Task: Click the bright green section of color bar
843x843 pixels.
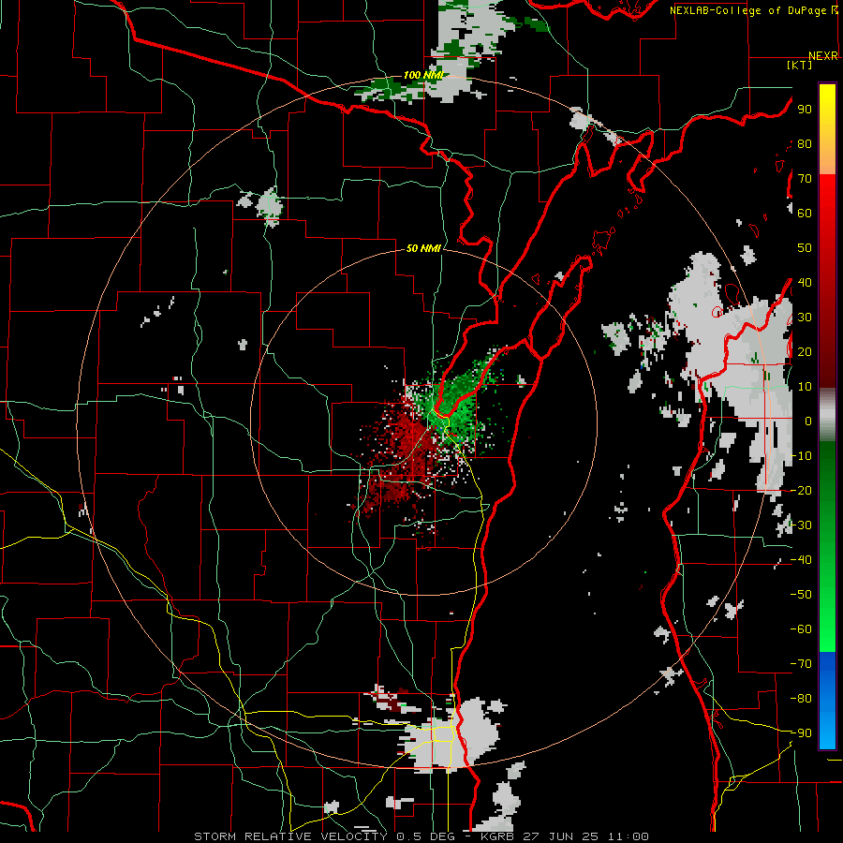Action: (827, 546)
